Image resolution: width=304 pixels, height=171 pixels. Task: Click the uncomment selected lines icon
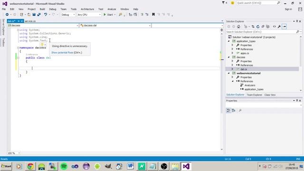(147, 15)
